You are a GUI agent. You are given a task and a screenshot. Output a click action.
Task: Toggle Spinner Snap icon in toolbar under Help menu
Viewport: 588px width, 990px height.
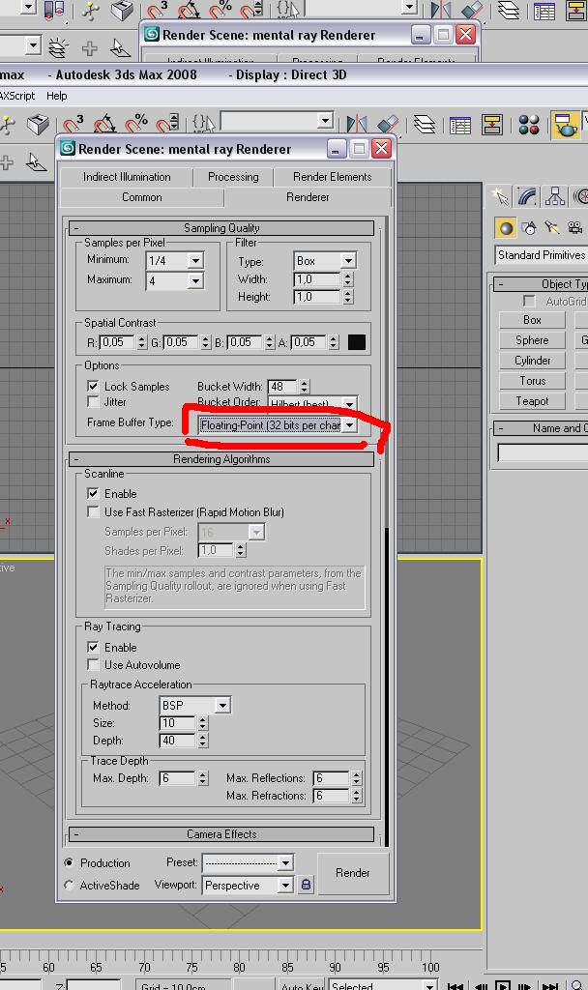(x=168, y=124)
